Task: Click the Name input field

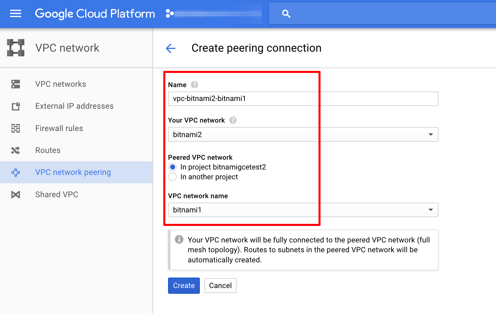Action: [303, 99]
